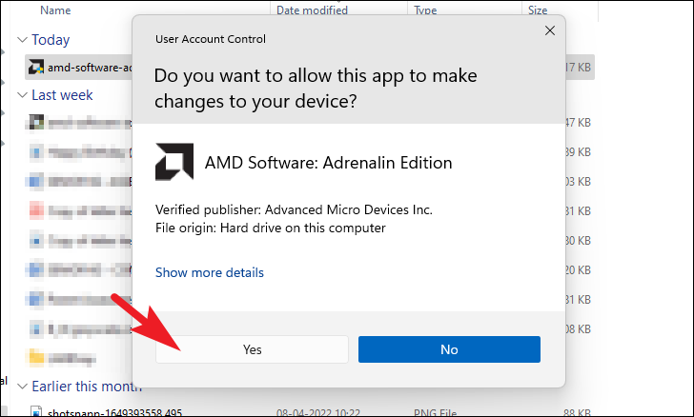Click the File origin: Hard drive text
The height and width of the screenshot is (417, 694).
[x=271, y=228]
